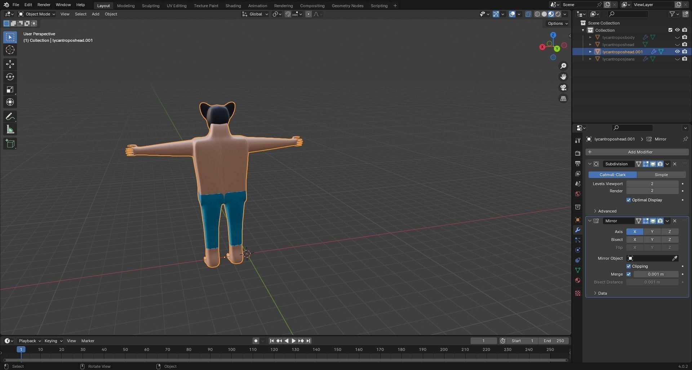Click the viewport zoom magnifier icon
Image resolution: width=692 pixels, height=370 pixels.
563,66
